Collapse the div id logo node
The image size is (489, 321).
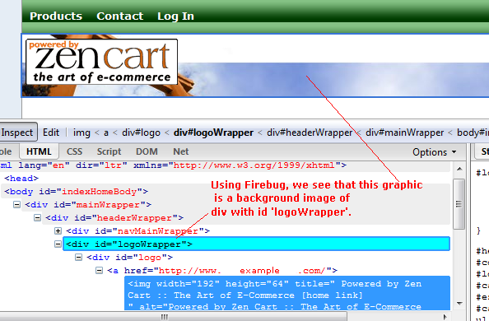(78, 258)
